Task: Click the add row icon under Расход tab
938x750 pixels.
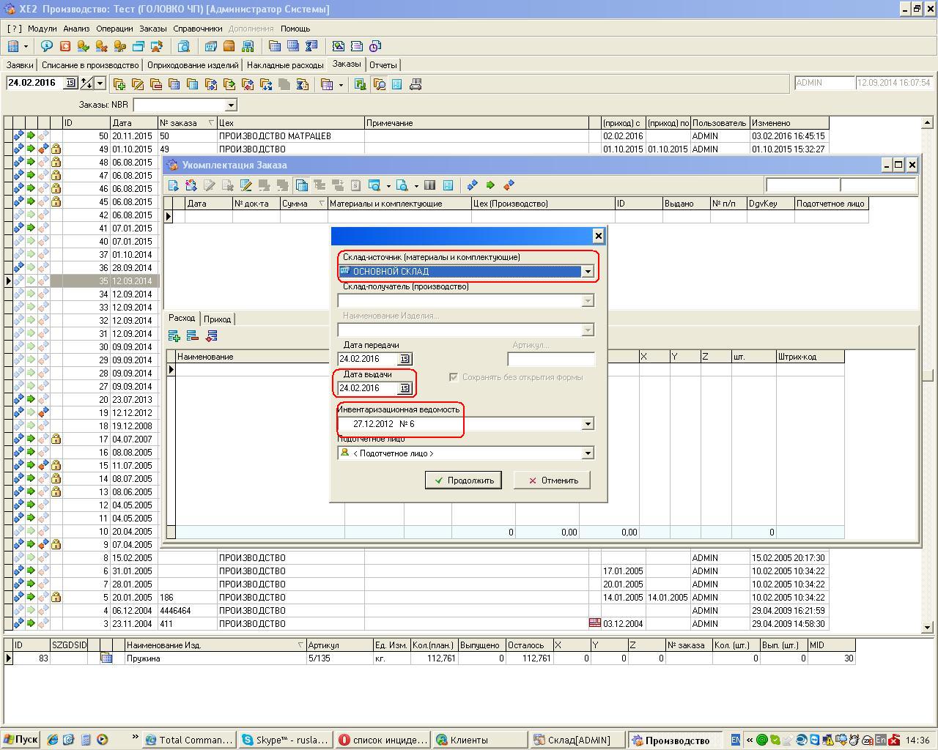Action: (x=174, y=336)
